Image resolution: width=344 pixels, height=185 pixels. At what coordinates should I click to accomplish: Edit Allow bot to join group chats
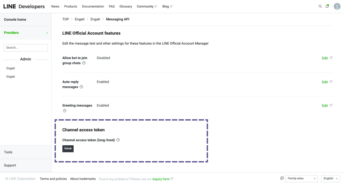point(327,58)
